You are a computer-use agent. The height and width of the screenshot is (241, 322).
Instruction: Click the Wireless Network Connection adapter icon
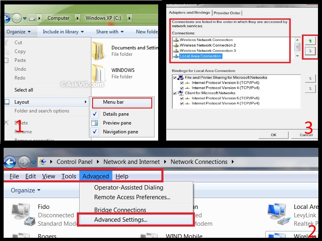pos(176,40)
